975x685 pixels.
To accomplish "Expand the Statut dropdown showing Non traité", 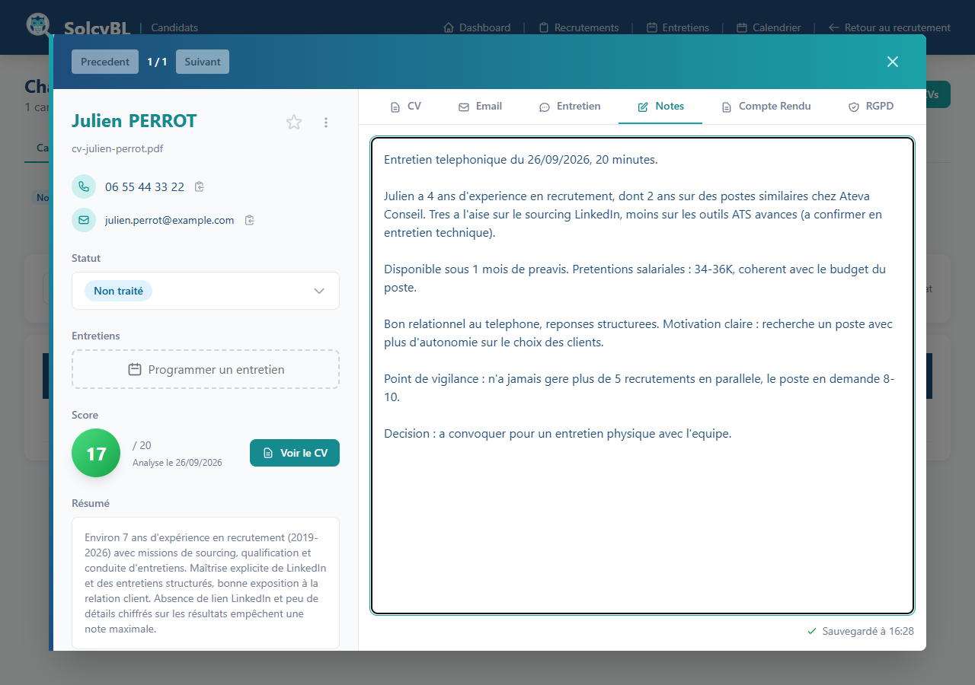I will [206, 291].
